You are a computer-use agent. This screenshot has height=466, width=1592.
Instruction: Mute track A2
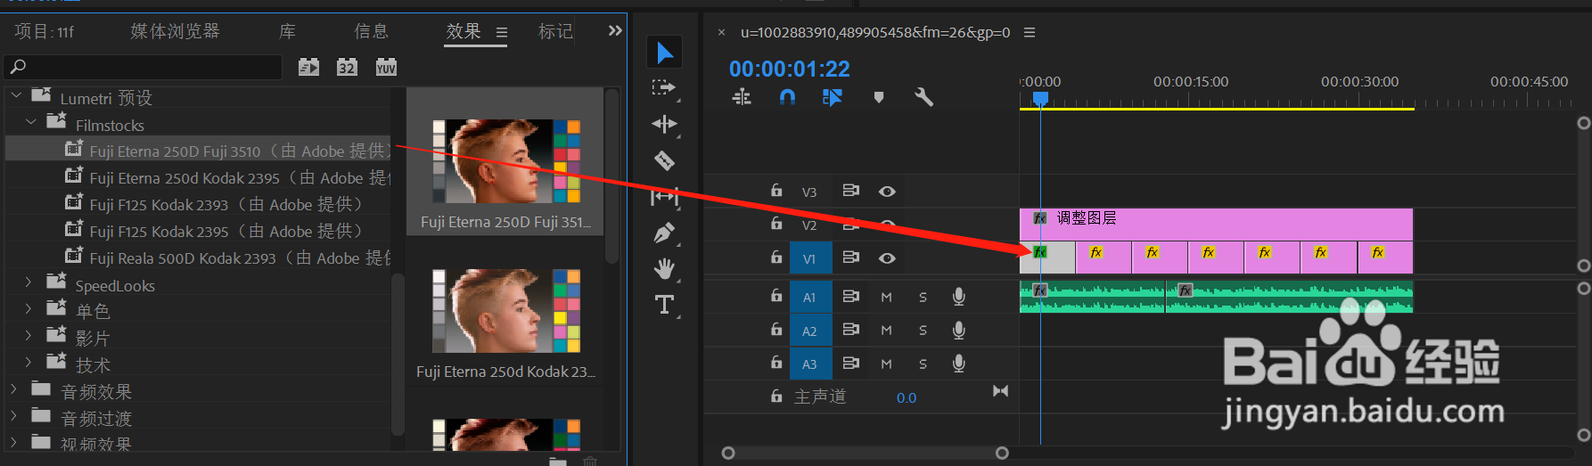pyautogui.click(x=887, y=331)
